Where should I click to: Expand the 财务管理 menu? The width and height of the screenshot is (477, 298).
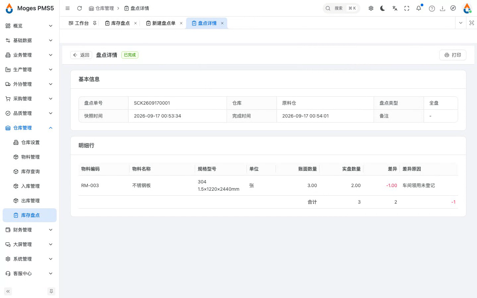[29, 230]
